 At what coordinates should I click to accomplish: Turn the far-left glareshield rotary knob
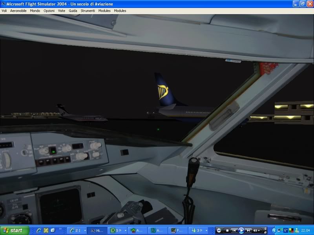click(x=44, y=151)
